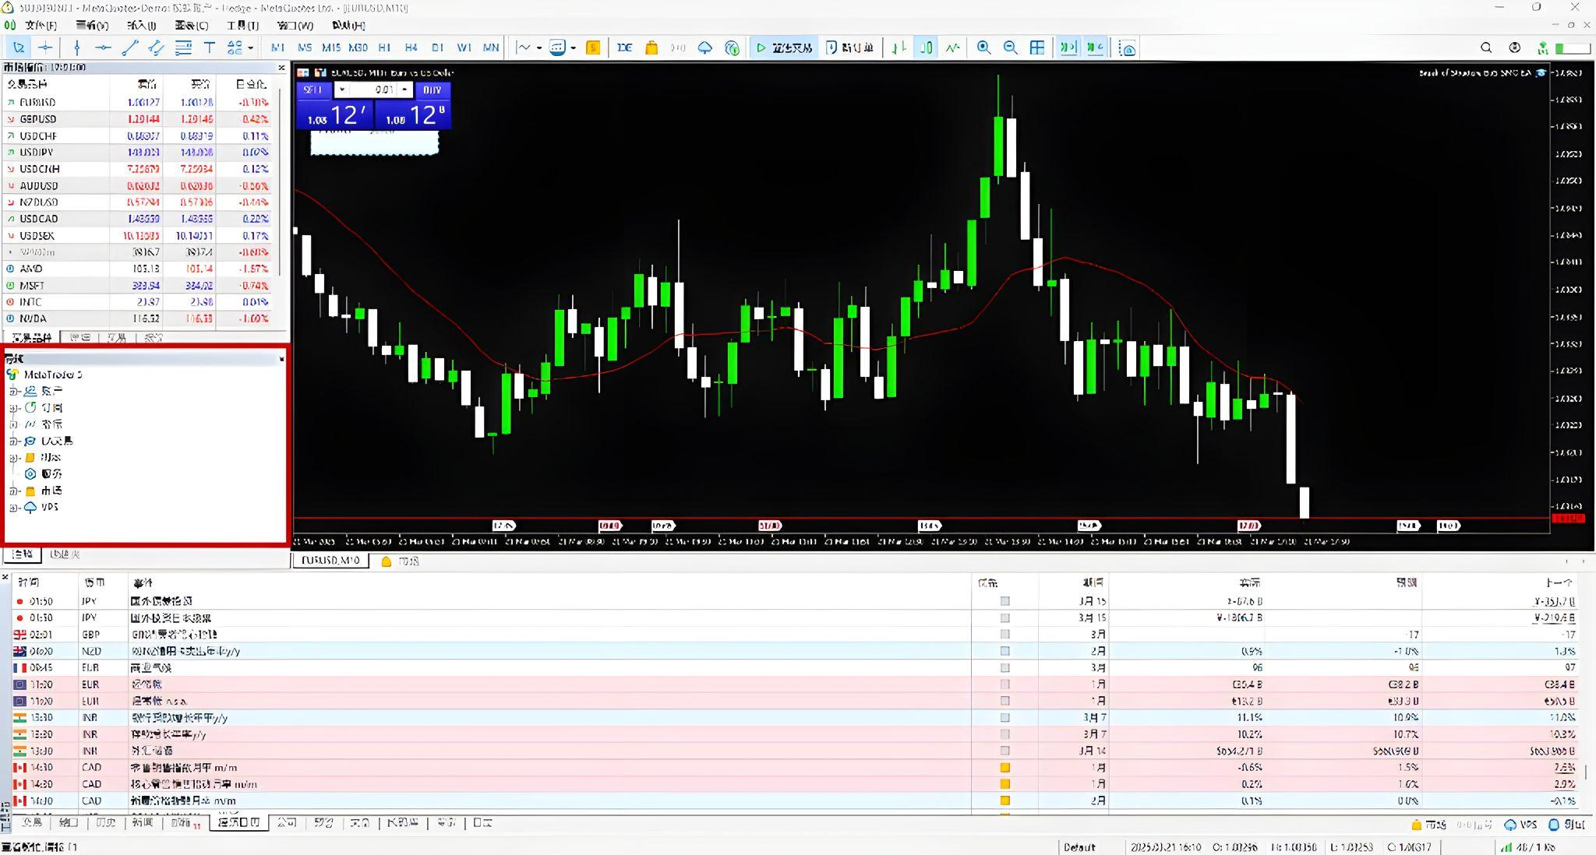The image size is (1596, 855).
Task: Zoom in on the chart
Action: point(983,47)
